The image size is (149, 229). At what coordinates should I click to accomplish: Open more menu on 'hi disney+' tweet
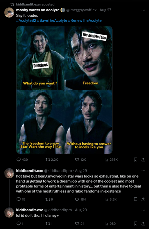pyautogui.click(x=143, y=210)
